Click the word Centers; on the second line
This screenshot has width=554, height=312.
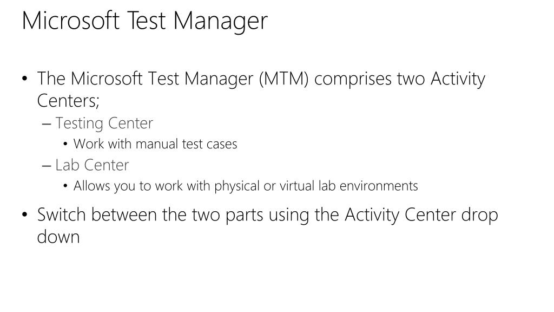(x=68, y=101)
